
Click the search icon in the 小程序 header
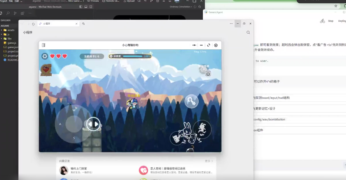[248, 33]
